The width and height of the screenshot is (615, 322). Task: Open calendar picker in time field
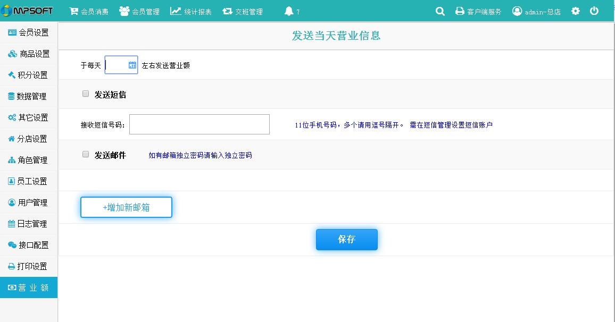(132, 65)
